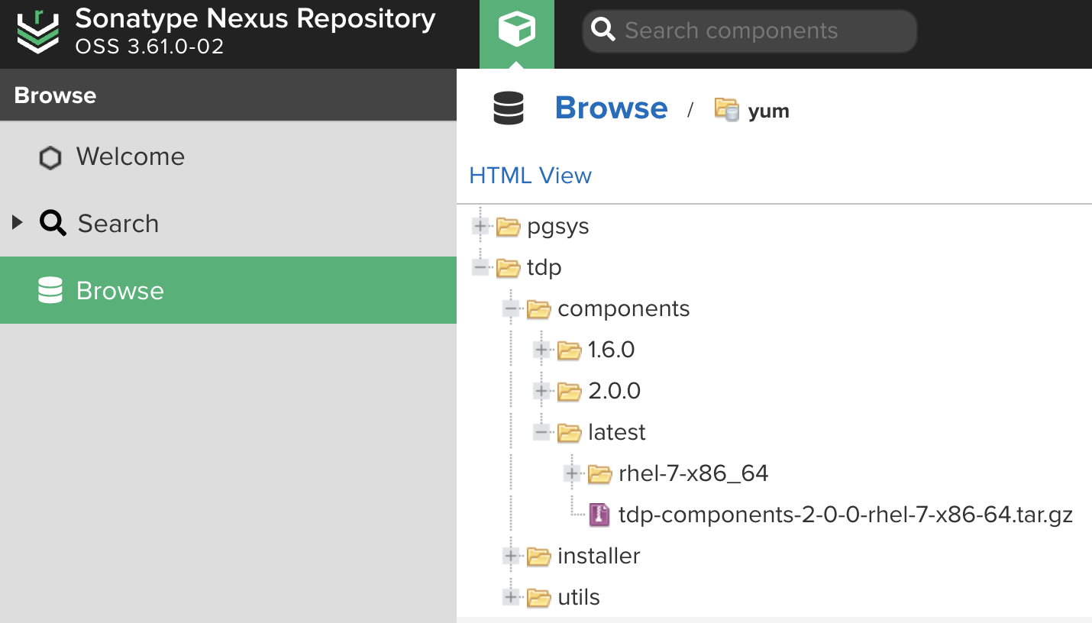Viewport: 1092px width, 623px height.
Task: Click the Sonatype Nexus Repository title text
Action: (x=255, y=18)
